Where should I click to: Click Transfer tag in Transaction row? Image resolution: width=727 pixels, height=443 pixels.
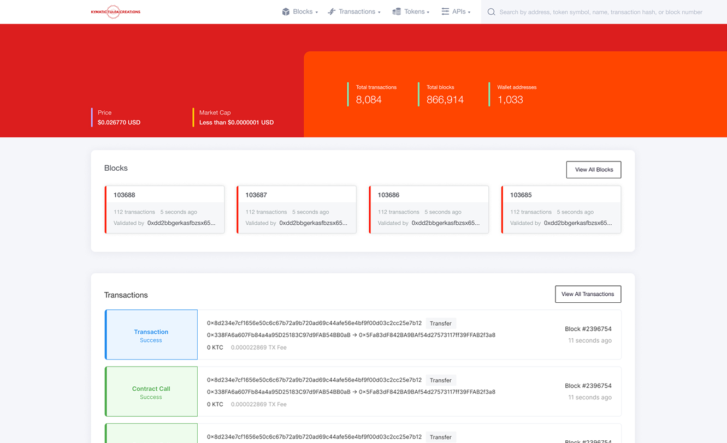(441, 324)
